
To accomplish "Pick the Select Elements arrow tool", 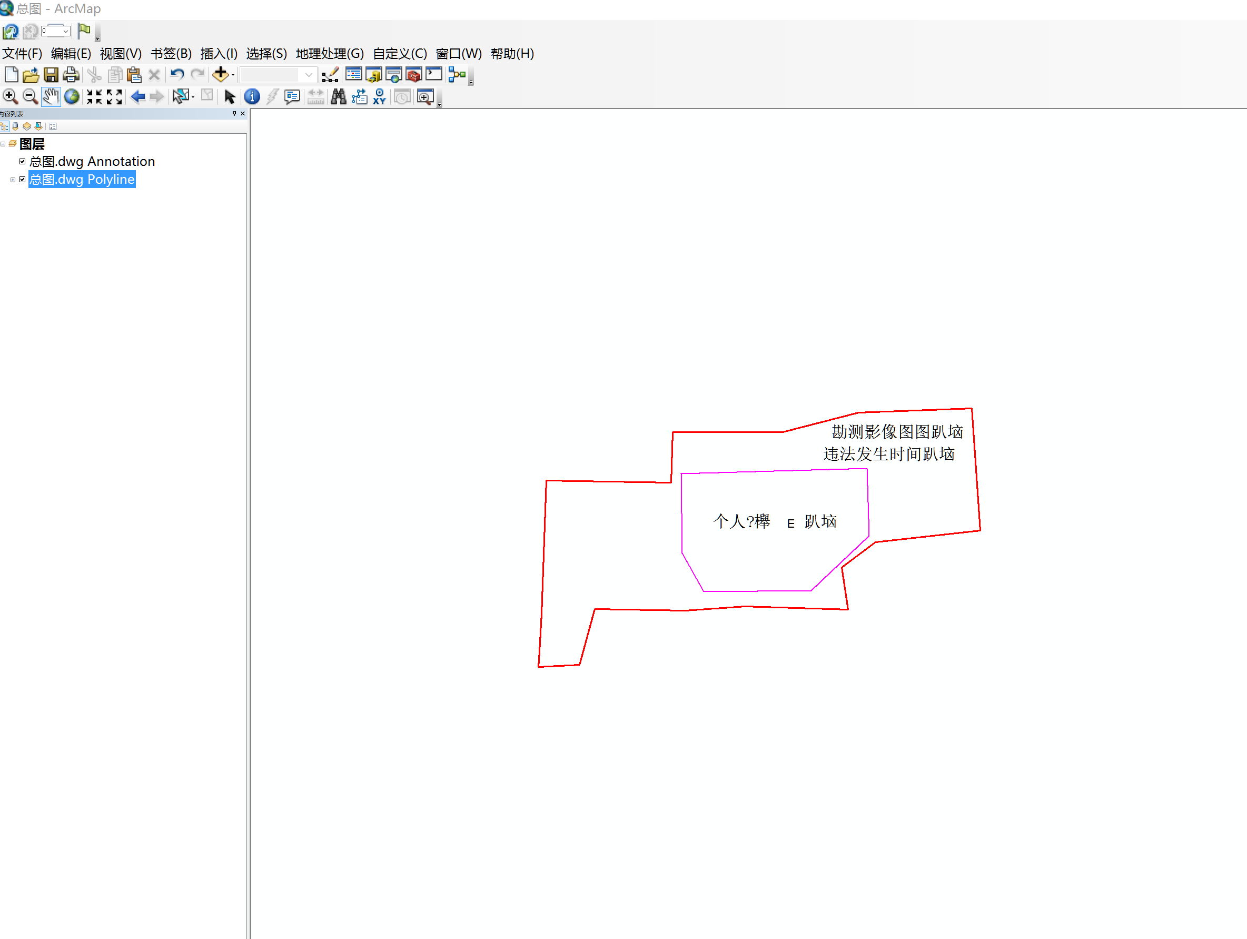I will tap(230, 97).
